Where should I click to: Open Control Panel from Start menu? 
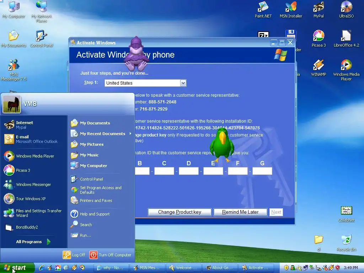tap(101, 179)
